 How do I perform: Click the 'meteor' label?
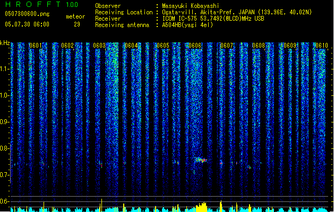(75, 16)
